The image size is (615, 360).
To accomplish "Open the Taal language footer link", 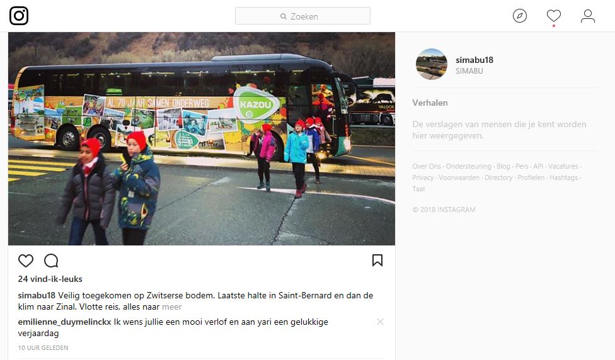I will [418, 189].
